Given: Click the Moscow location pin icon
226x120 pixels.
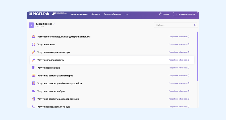Looking at the screenshot, I should point(160,14).
